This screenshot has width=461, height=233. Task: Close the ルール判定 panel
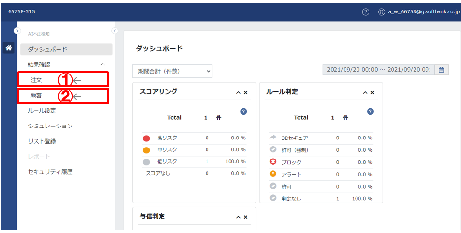tap(372, 92)
